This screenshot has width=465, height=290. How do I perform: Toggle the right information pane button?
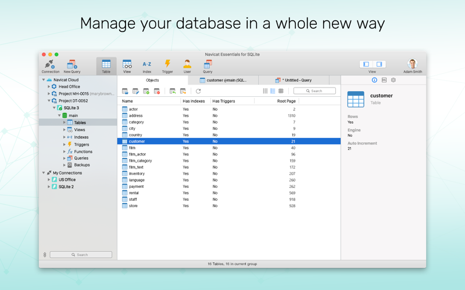point(379,64)
